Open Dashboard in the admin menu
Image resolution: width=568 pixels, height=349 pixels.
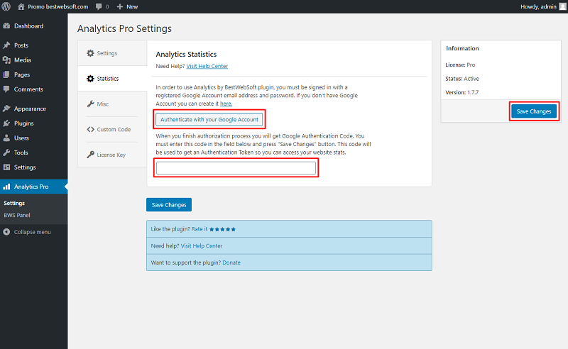coord(33,26)
